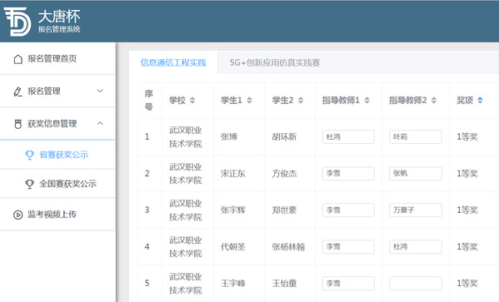Click the trophy icon beside 全国赛获奖公示

pos(30,184)
